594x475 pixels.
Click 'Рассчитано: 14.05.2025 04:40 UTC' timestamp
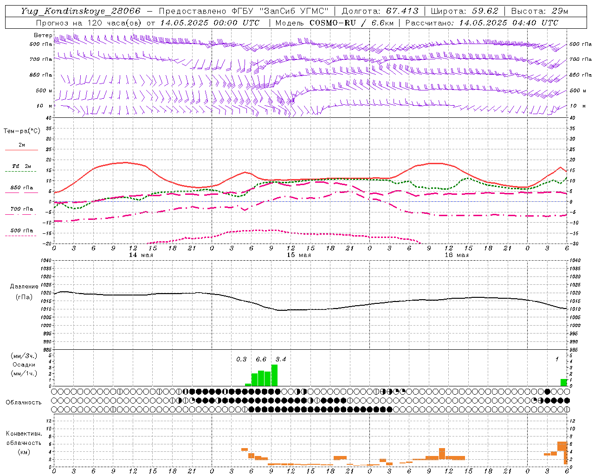pyautogui.click(x=482, y=23)
